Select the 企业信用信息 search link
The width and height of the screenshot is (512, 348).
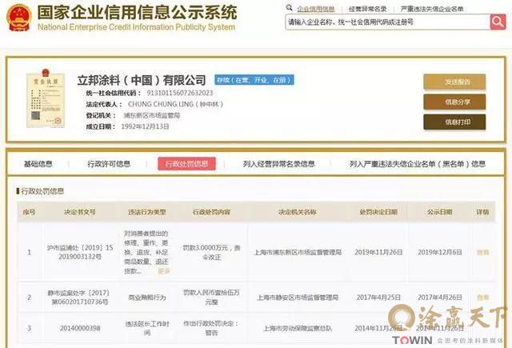[316, 9]
